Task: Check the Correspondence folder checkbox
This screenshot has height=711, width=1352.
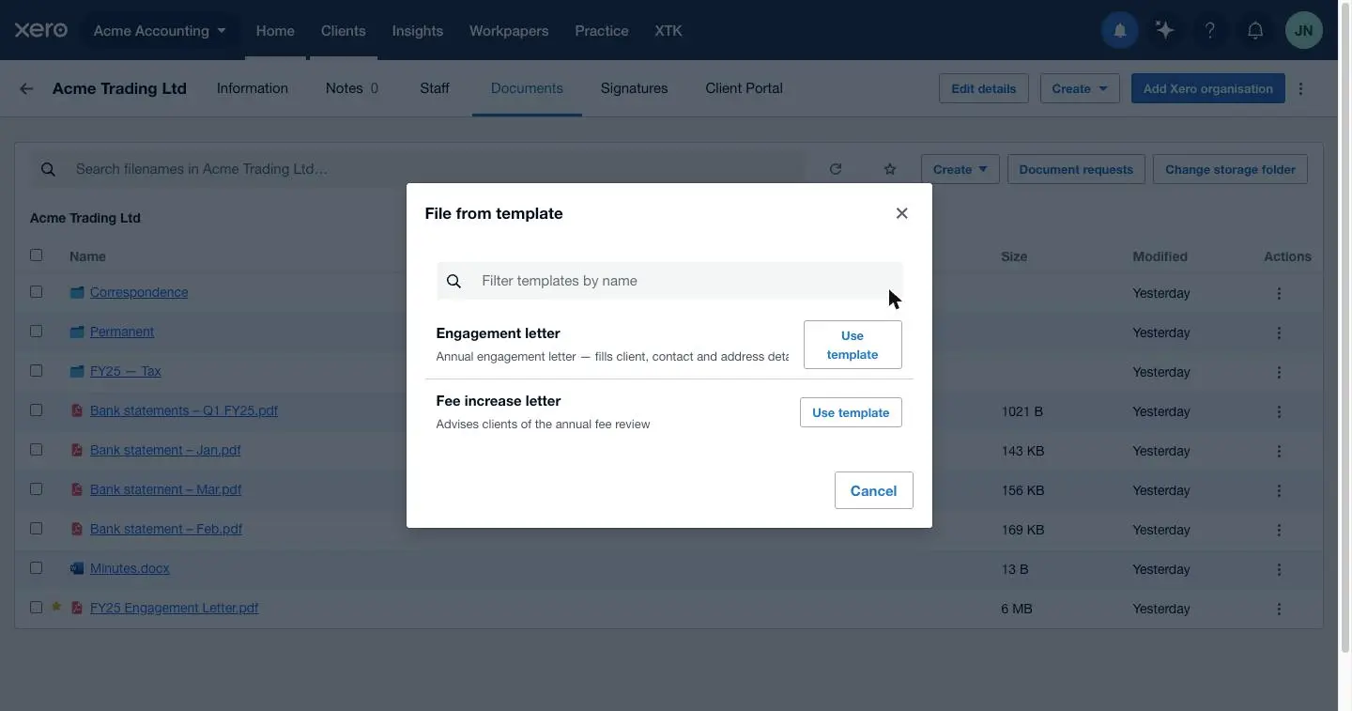Action: click(36, 291)
